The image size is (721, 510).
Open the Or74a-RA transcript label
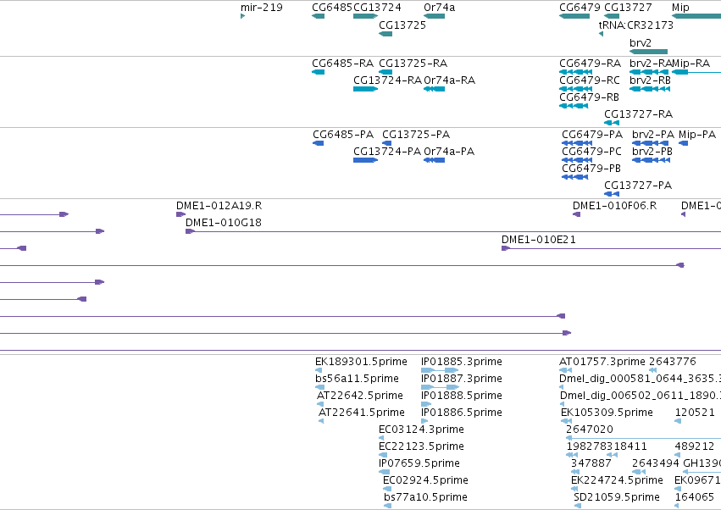[449, 80]
